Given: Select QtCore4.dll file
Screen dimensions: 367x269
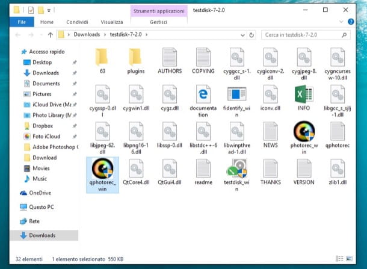Looking at the screenshot, I should (x=136, y=172).
